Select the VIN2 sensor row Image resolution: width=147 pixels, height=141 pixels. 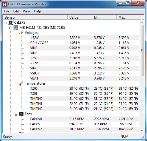(x=85, y=48)
